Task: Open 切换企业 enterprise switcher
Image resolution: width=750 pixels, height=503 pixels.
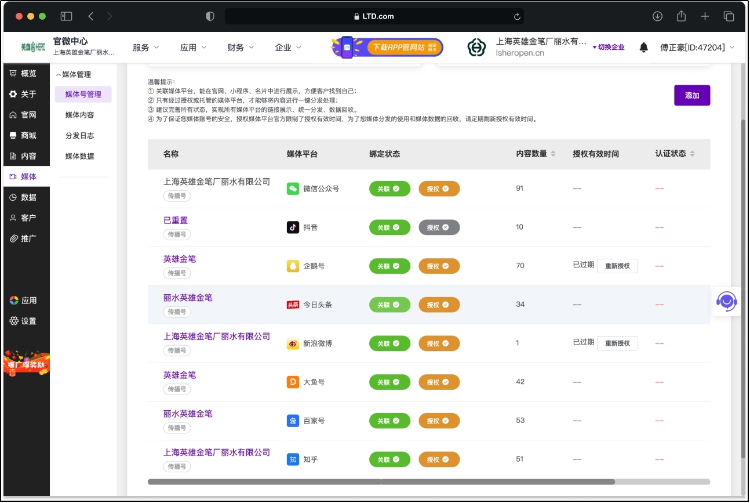Action: pos(608,48)
